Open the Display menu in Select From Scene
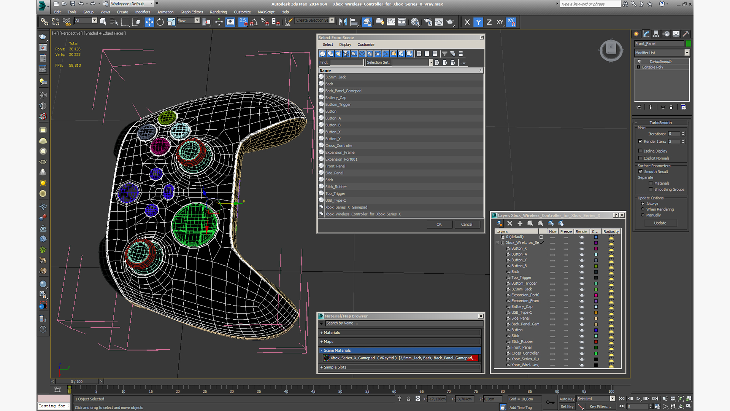The image size is (730, 411). point(345,45)
